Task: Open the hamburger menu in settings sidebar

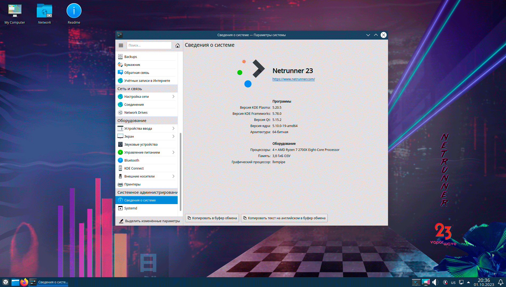Action: [x=121, y=45]
